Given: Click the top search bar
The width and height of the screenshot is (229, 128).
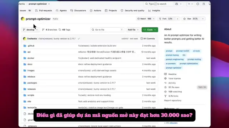Looking at the screenshot, I should tap(158, 4).
